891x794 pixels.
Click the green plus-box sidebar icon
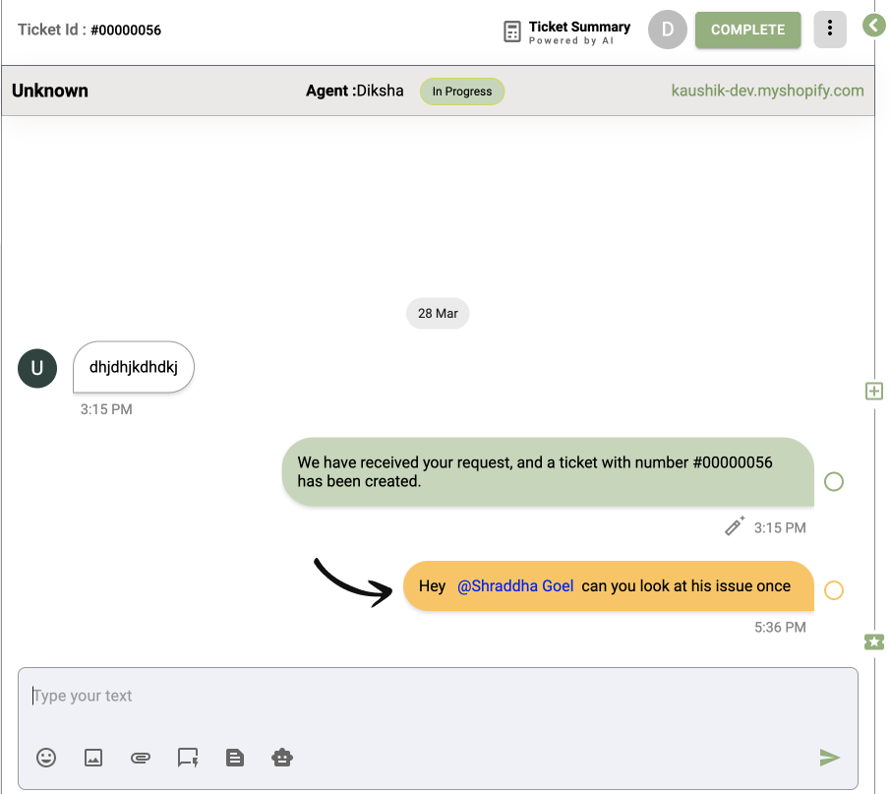pyautogui.click(x=874, y=391)
